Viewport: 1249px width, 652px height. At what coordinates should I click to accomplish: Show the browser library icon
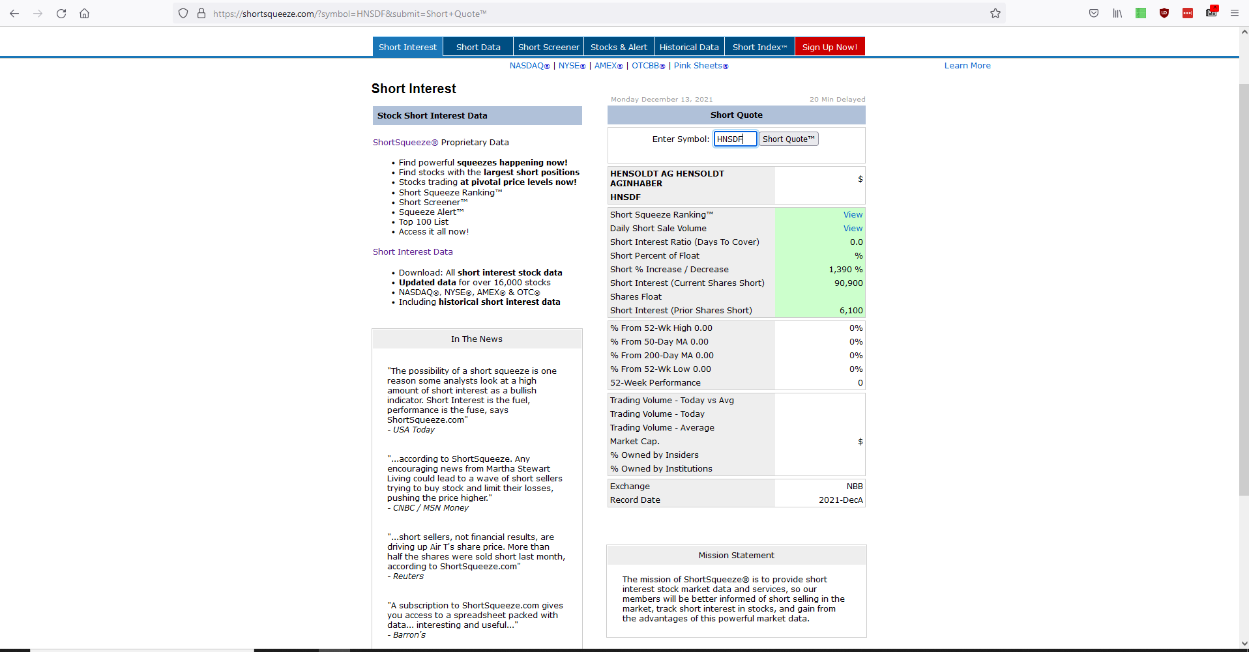(x=1117, y=13)
